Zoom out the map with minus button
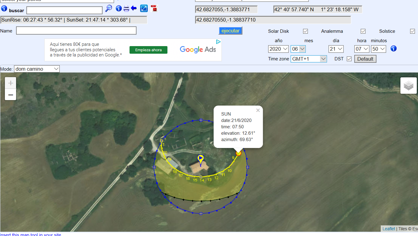This screenshot has width=418, height=236. tap(11, 95)
